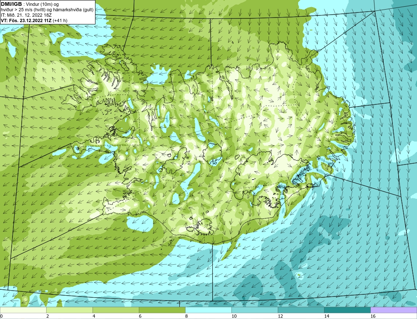417x319 pixels.
Task: Click the legend scale label "14"
Action: [x=327, y=316]
